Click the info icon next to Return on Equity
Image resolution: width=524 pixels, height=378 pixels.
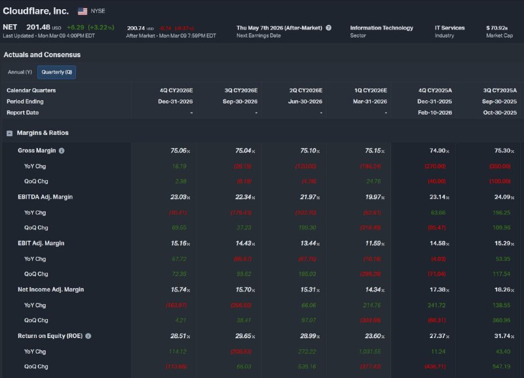click(x=88, y=336)
